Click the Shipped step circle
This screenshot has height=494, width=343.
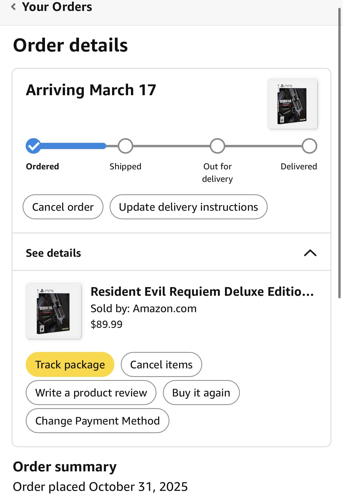click(x=125, y=146)
